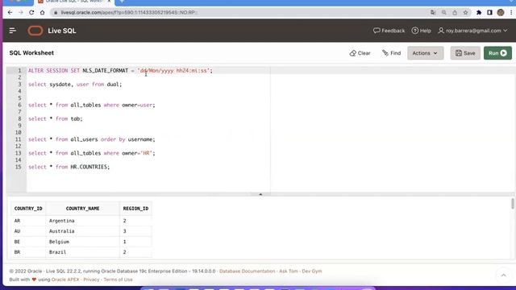Image resolution: width=516 pixels, height=290 pixels.
Task: Click the zoom magnifier icon in address bar
Action: pyautogui.click(x=444, y=13)
